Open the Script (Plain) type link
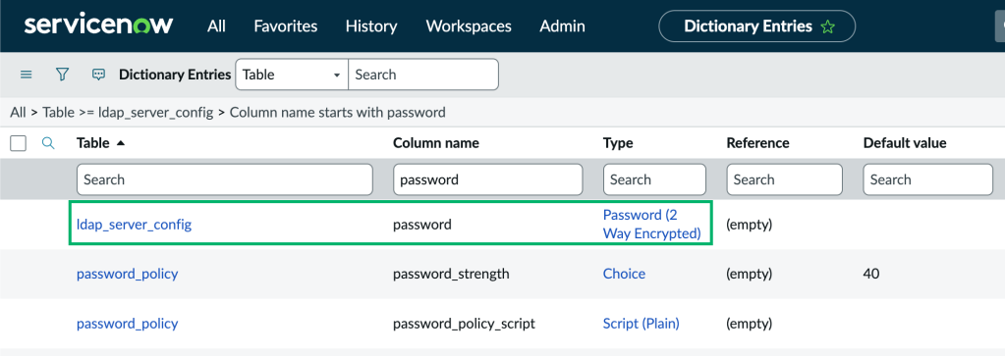Viewport: 1005px width, 356px height. pos(641,324)
